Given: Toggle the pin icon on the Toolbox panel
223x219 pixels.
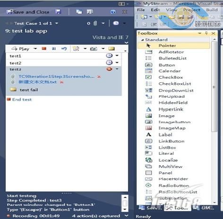Looking at the screenshot, I should (x=206, y=33).
